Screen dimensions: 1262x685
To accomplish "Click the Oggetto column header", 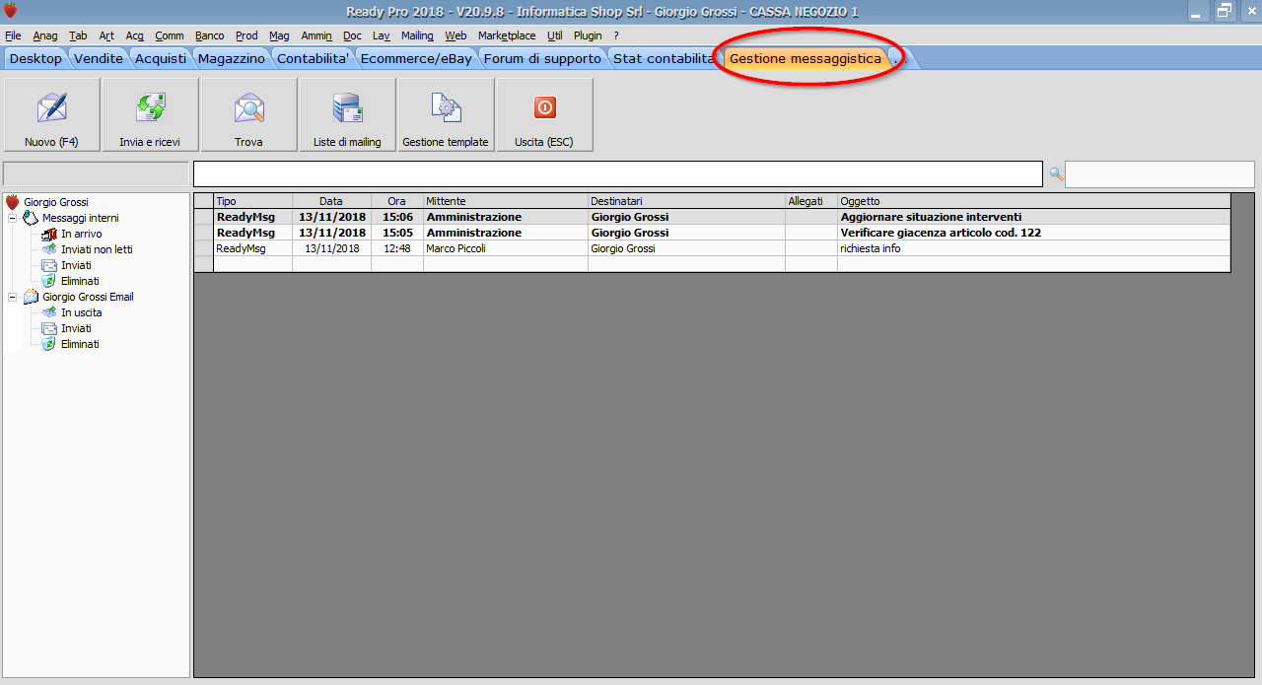I will tap(1034, 201).
